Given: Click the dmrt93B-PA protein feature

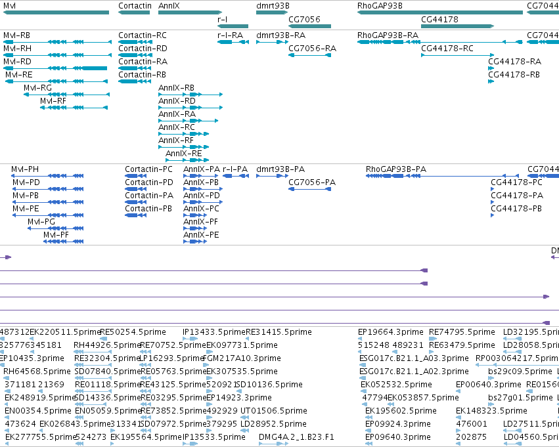Looking at the screenshot, I should click(x=273, y=176).
